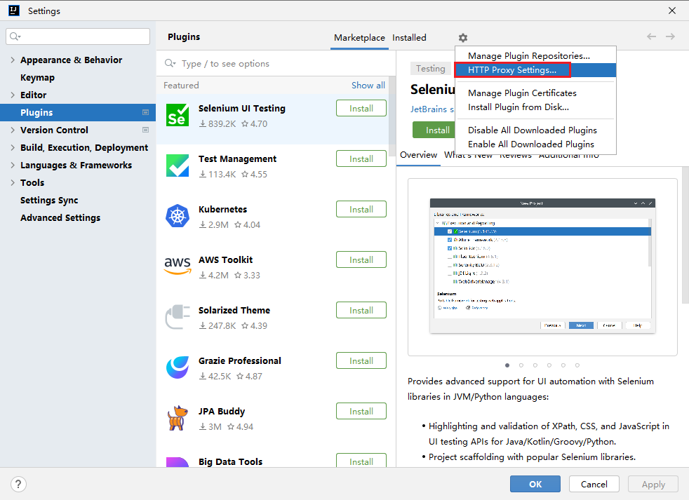Open the Overview tab of plugin details

pos(418,155)
